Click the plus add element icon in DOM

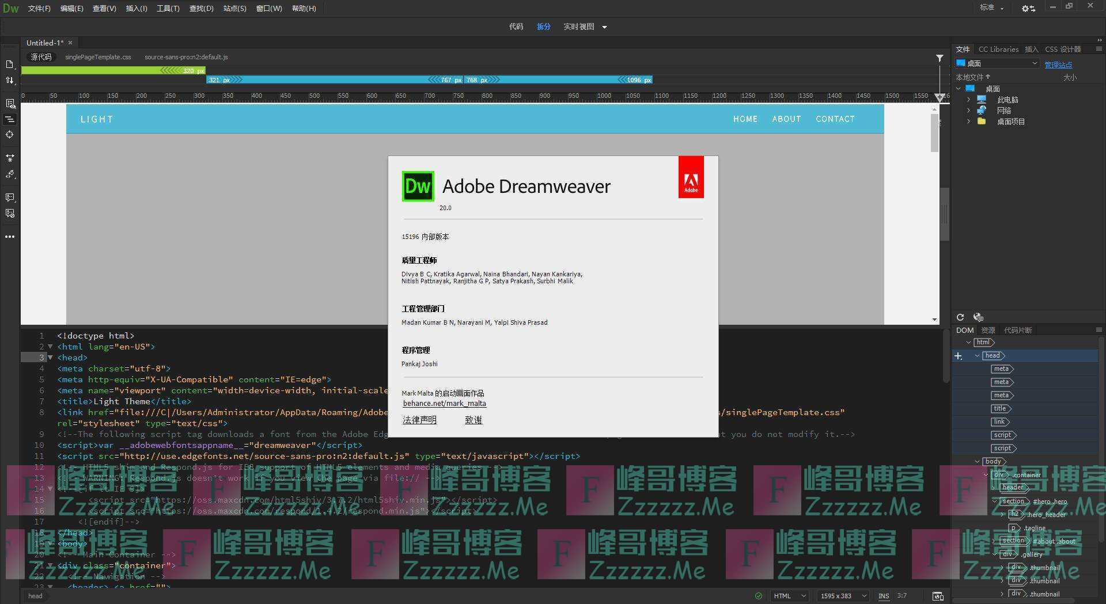click(x=958, y=356)
